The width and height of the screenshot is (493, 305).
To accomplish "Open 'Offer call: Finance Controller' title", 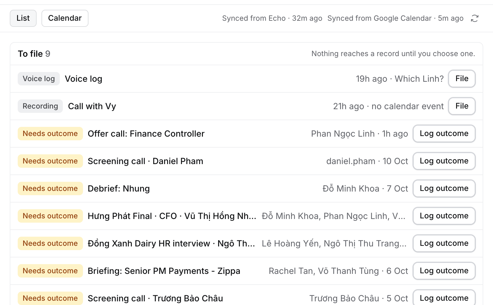I will (x=146, y=134).
